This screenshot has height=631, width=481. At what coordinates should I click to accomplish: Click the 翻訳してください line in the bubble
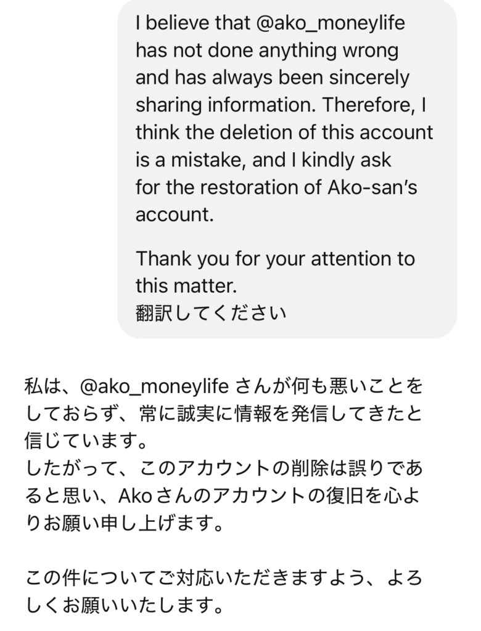point(210,313)
